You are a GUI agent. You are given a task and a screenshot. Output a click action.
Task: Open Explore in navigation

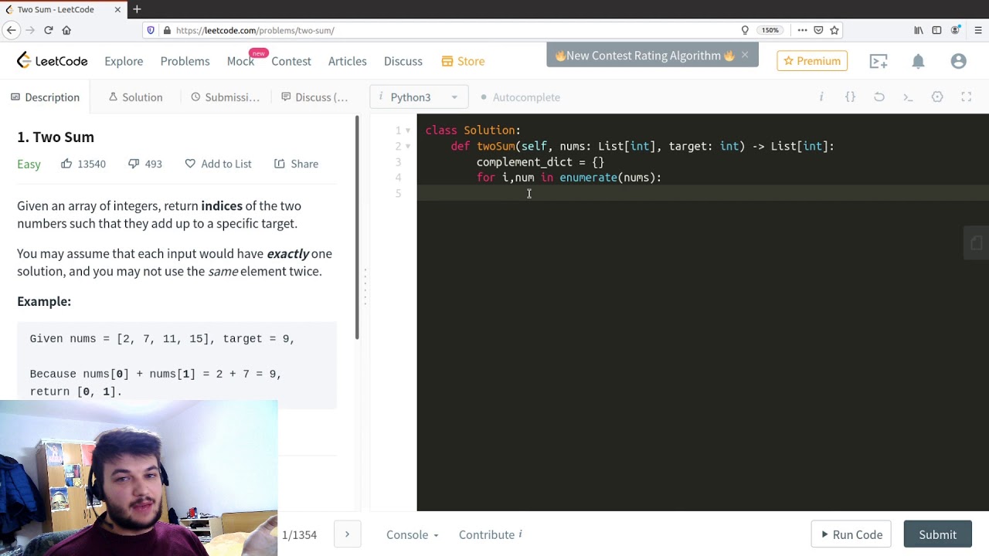pos(124,61)
